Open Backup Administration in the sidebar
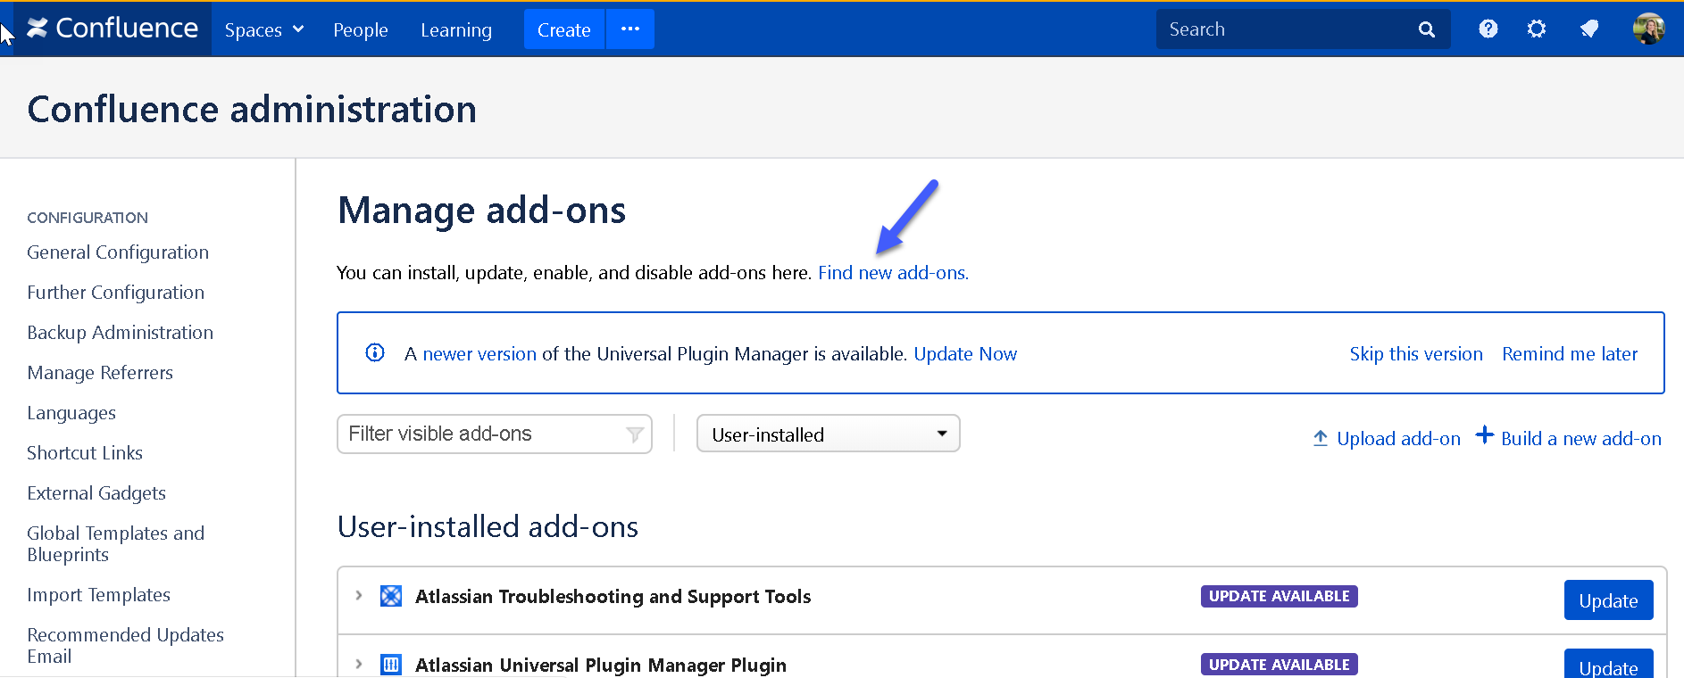The width and height of the screenshot is (1684, 678). pos(120,333)
